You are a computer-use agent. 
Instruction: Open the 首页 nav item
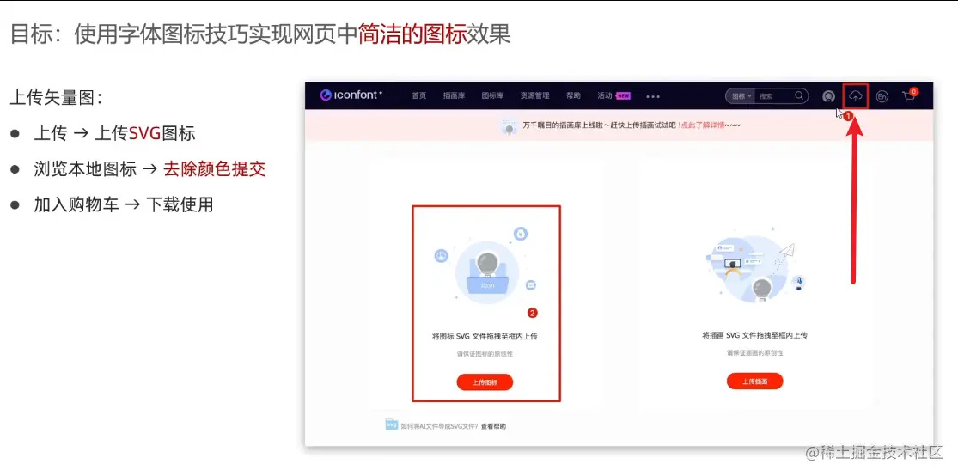pos(419,96)
